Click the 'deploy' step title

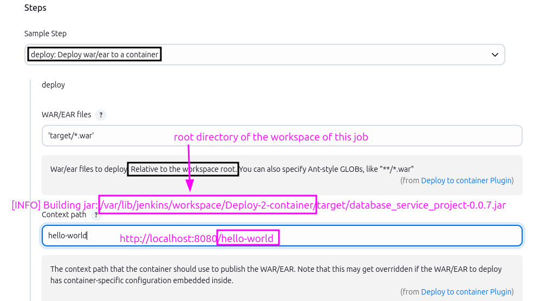[53, 85]
